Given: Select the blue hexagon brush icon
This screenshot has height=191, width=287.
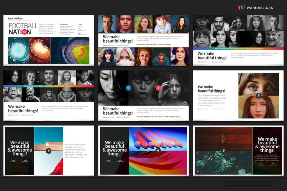Looking at the screenshot, I should pos(128,88).
